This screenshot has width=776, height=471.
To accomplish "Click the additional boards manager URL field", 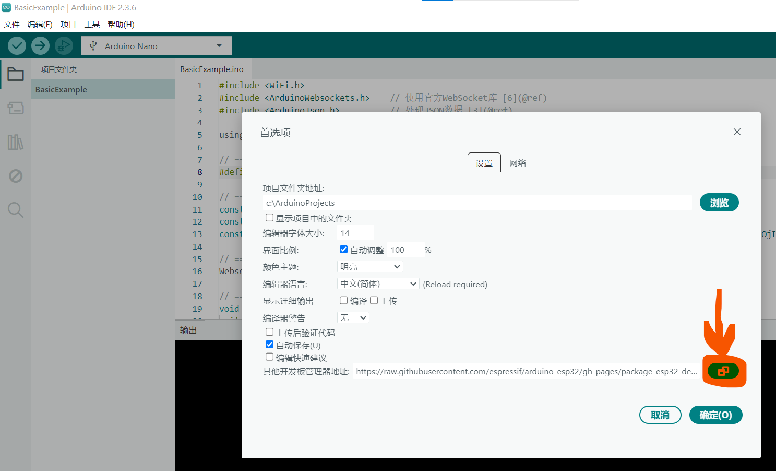I will (526, 371).
